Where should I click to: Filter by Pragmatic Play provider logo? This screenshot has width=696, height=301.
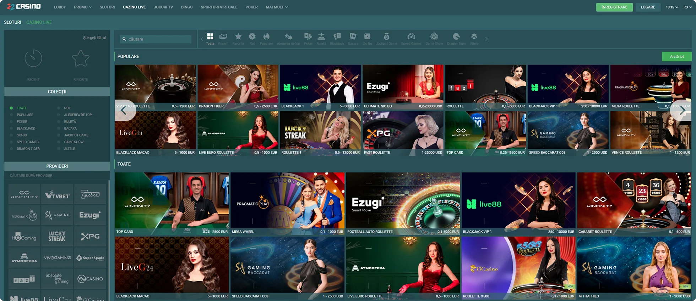24,215
